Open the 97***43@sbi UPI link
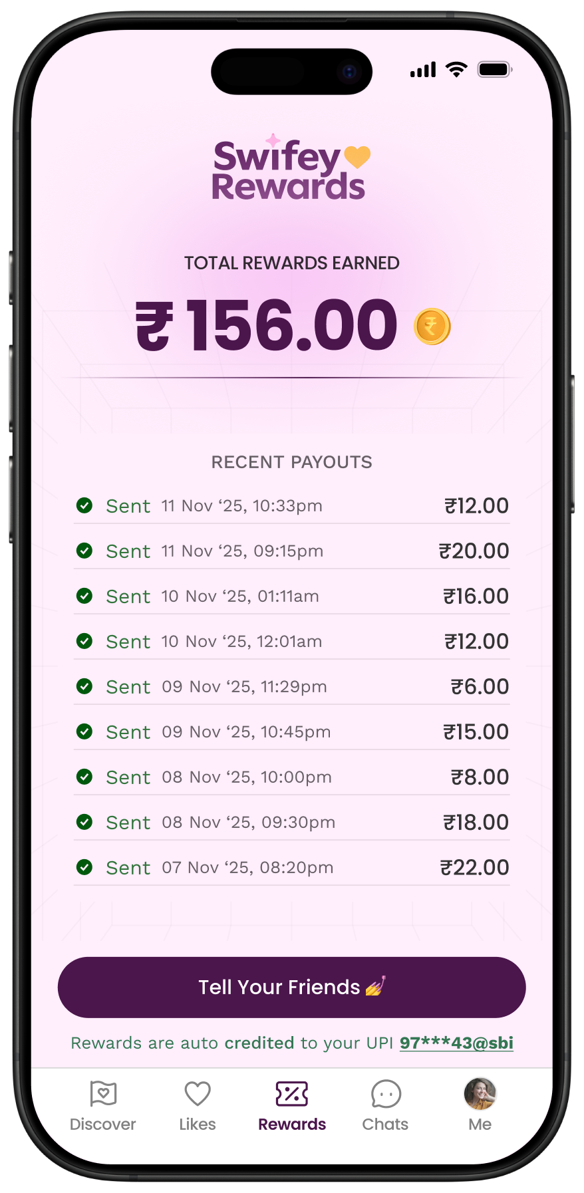Image resolution: width=584 pixels, height=1193 pixels. (x=456, y=1043)
